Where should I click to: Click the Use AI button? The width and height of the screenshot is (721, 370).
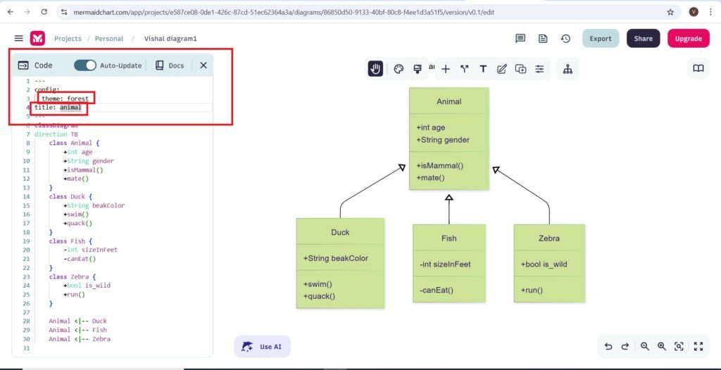tap(262, 346)
